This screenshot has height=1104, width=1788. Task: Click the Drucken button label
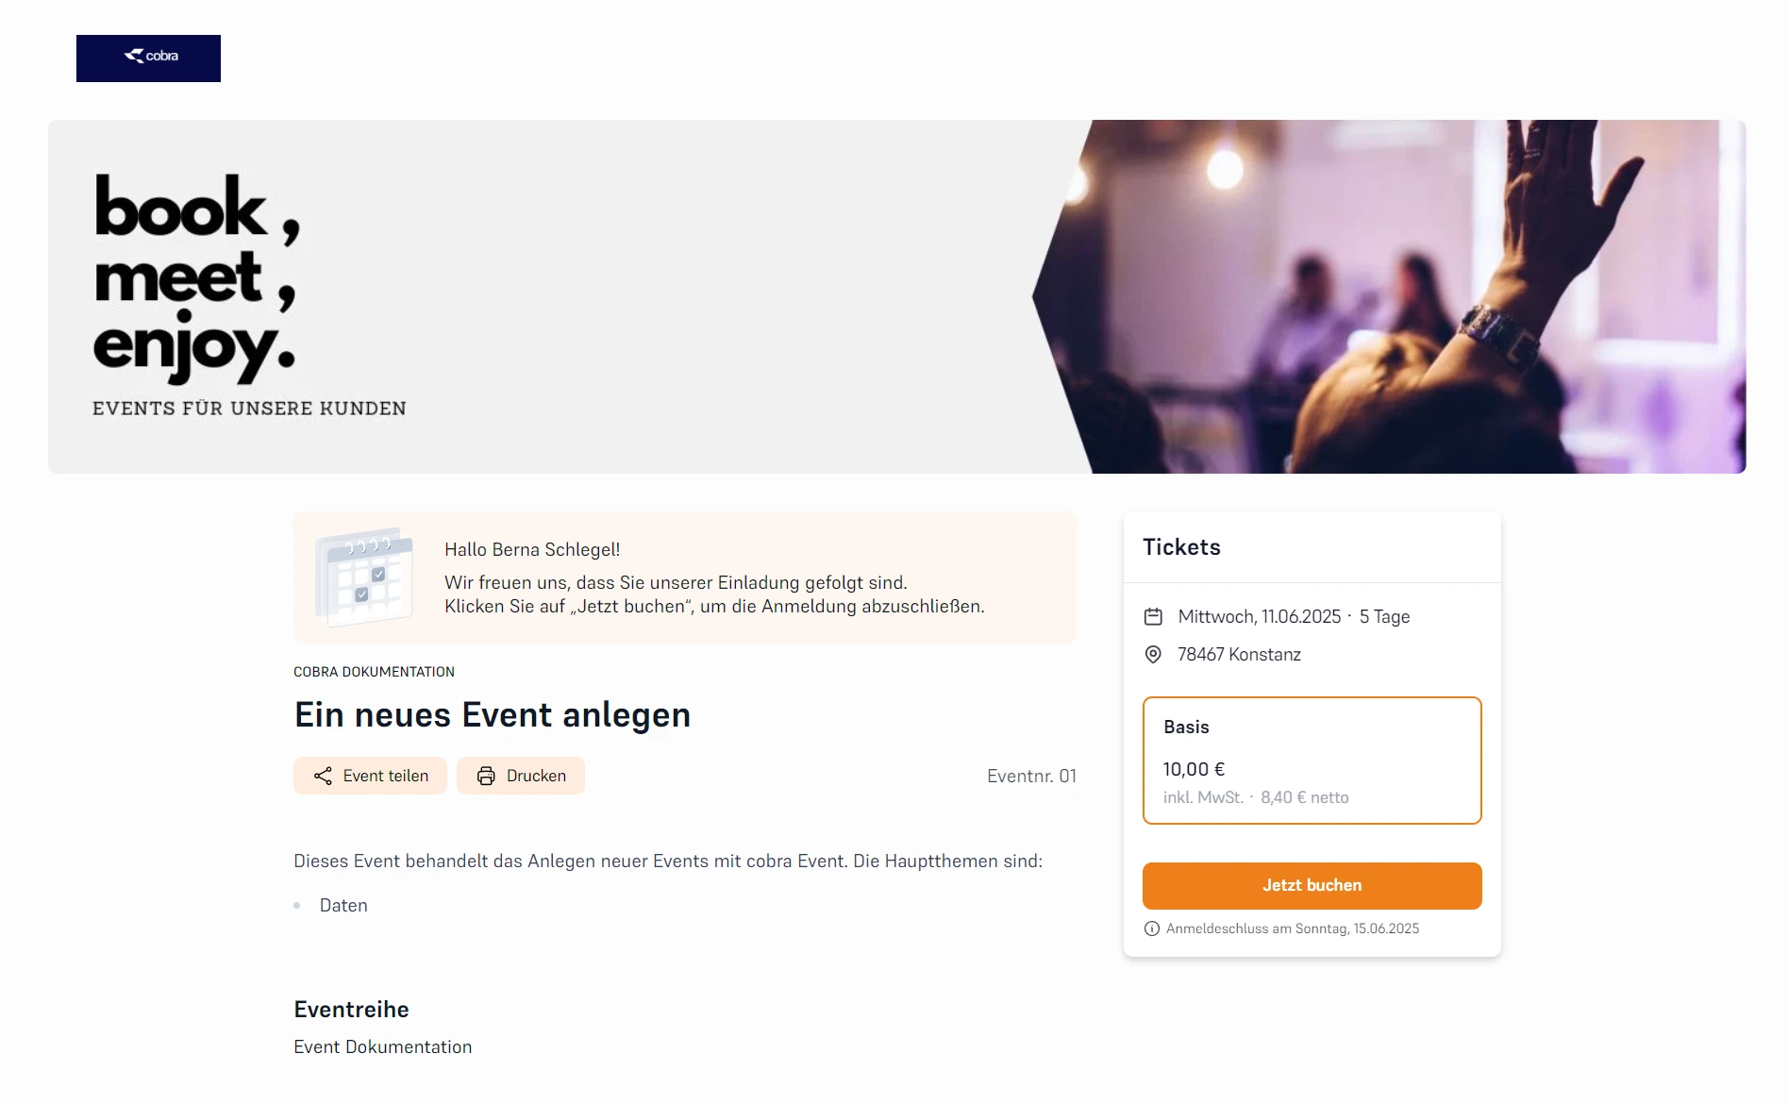tap(536, 776)
